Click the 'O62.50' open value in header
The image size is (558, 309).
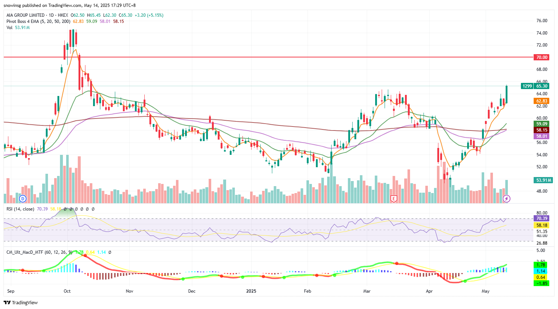click(77, 15)
